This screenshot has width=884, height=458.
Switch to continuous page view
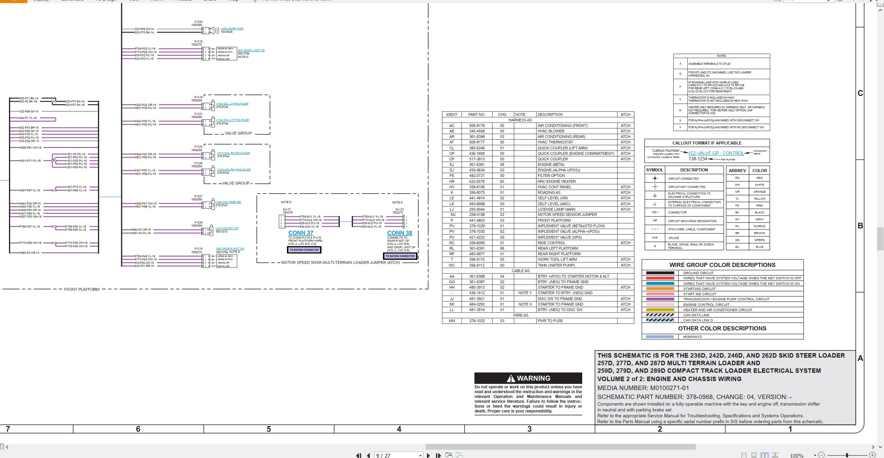[x=754, y=455]
